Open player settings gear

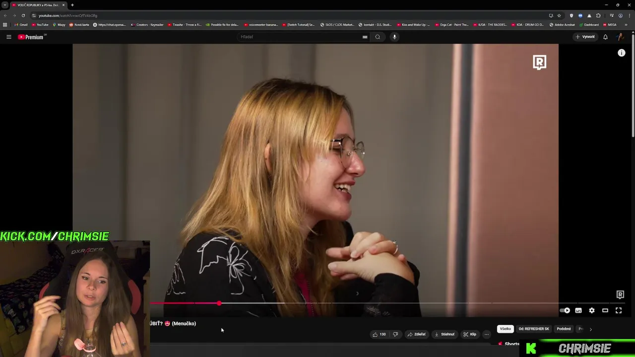(592, 310)
